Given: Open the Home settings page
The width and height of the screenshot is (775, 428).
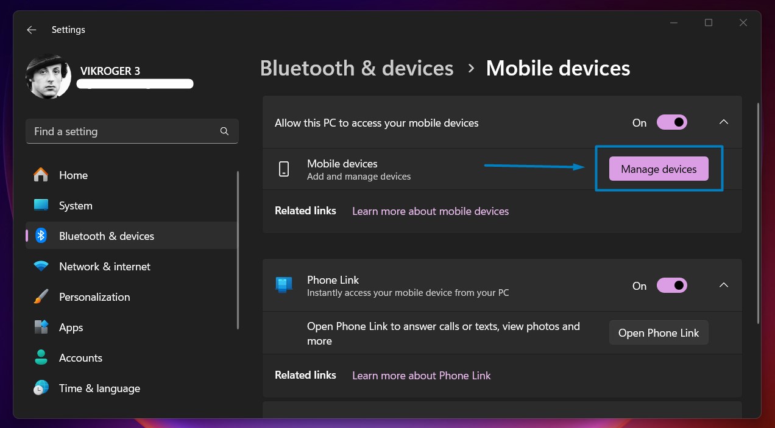Looking at the screenshot, I should 131,175.
